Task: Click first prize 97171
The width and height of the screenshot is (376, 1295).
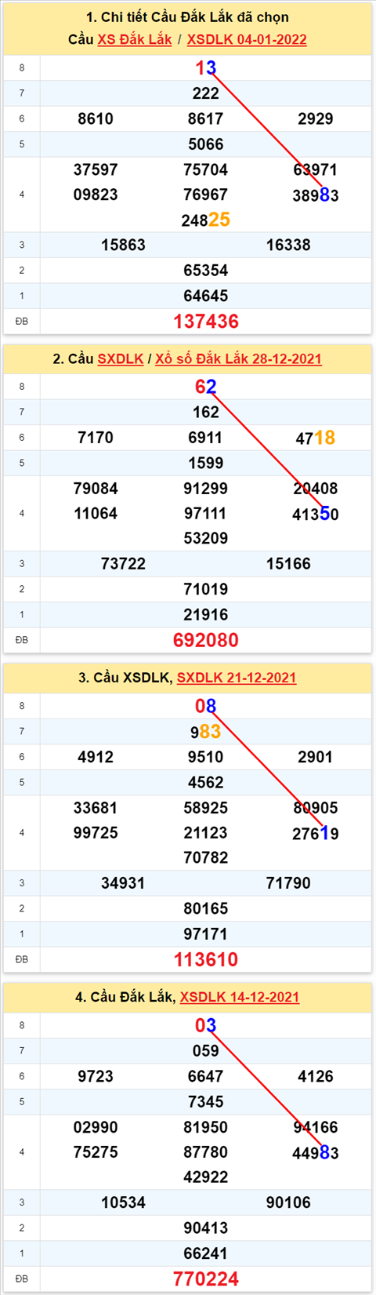Action: [206, 934]
